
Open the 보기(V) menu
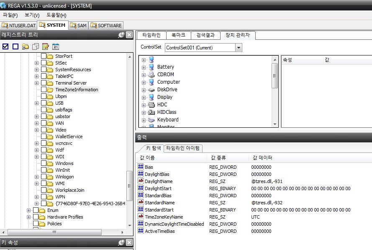point(32,15)
